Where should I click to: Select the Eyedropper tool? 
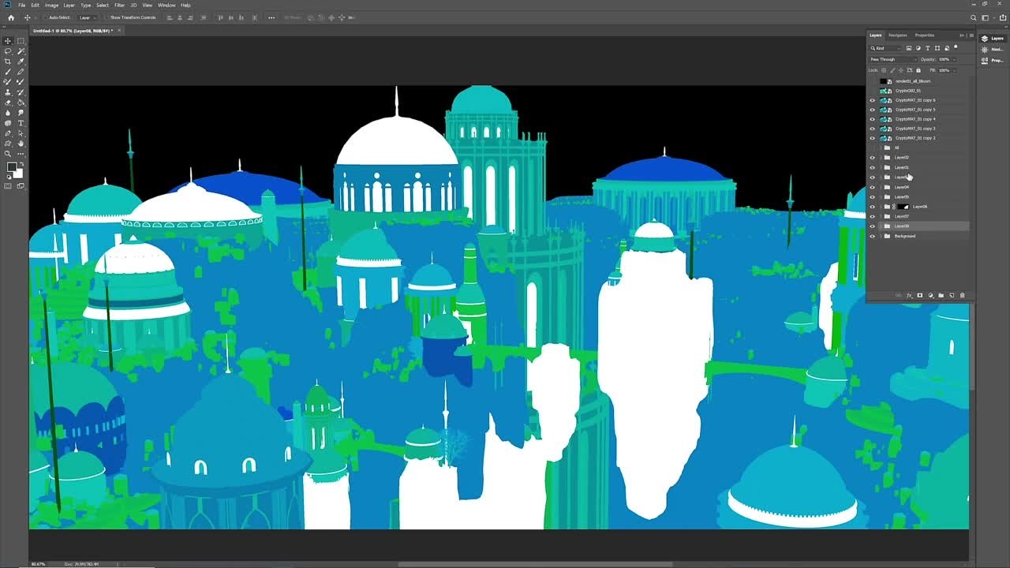point(21,62)
